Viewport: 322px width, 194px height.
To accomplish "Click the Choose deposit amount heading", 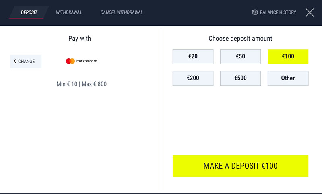I will point(240,39).
